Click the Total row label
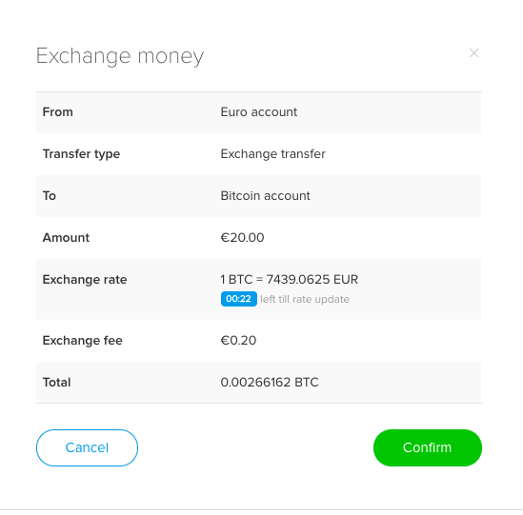 [x=57, y=383]
